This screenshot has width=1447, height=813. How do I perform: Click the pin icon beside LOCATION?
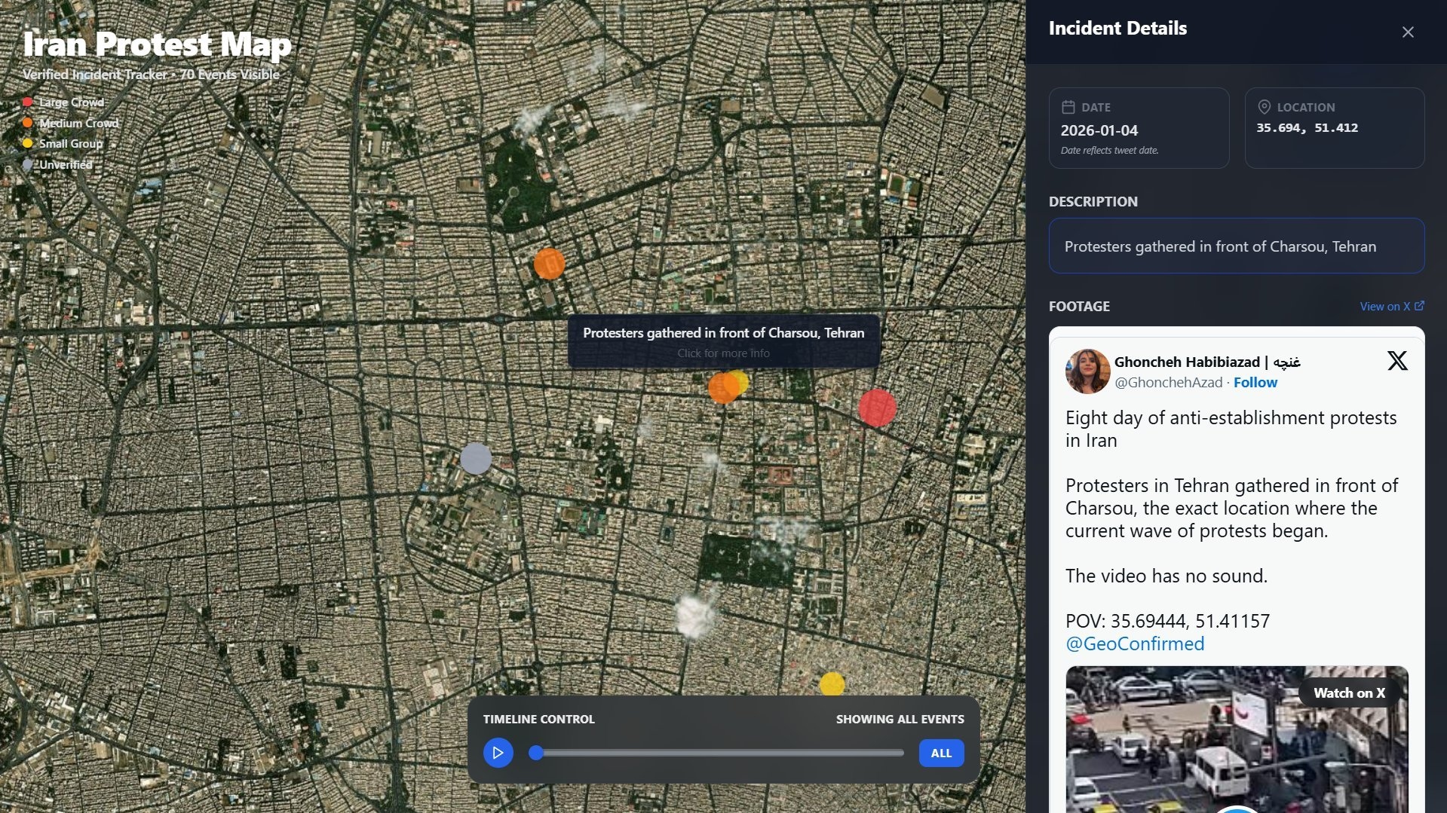1264,107
